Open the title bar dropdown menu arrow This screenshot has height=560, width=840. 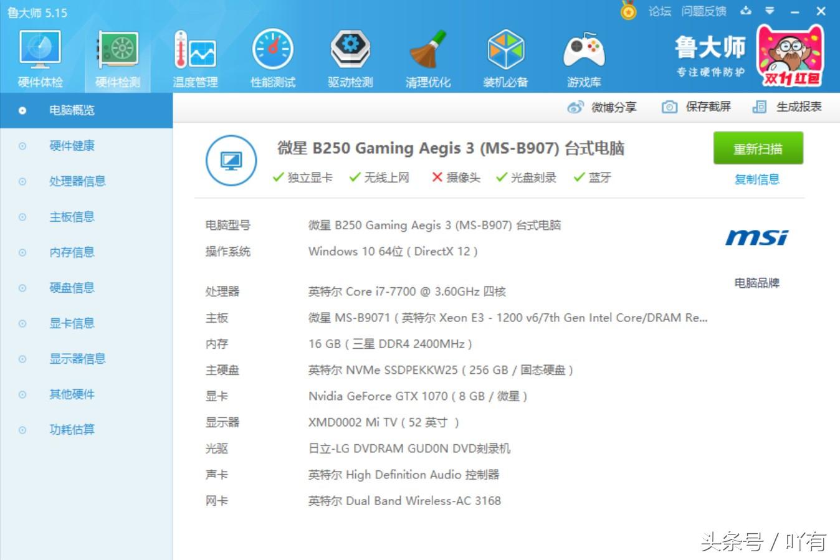click(x=770, y=11)
